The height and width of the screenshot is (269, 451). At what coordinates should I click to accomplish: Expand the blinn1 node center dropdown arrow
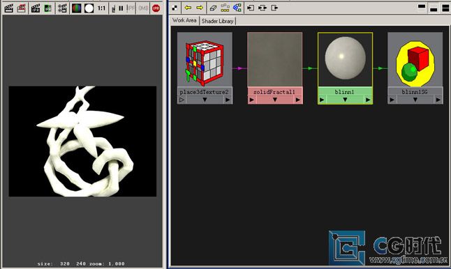tap(345, 100)
